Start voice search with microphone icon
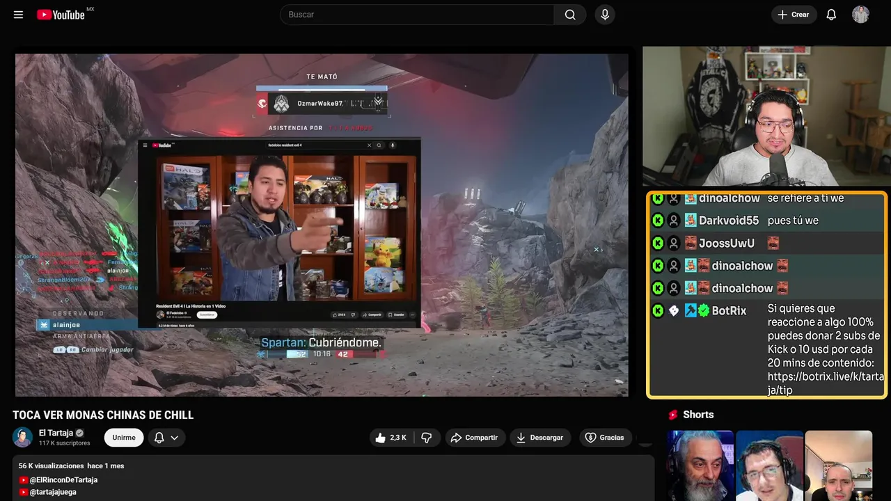 pyautogui.click(x=605, y=15)
